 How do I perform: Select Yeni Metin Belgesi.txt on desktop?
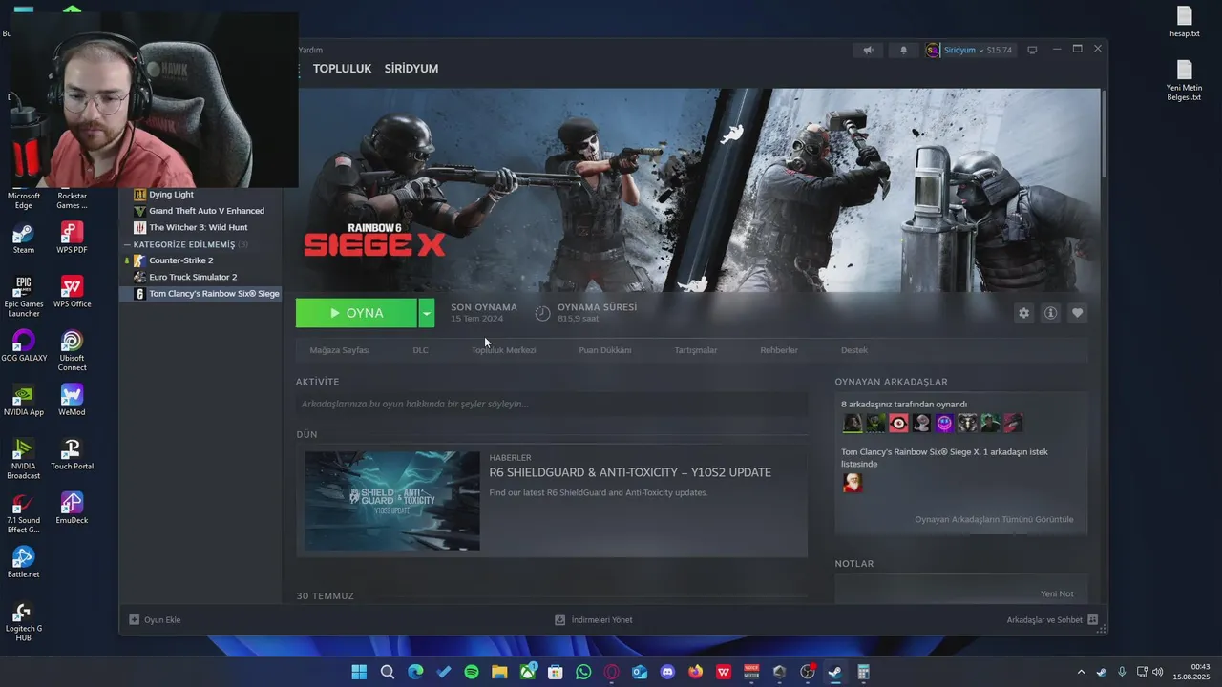point(1184,81)
